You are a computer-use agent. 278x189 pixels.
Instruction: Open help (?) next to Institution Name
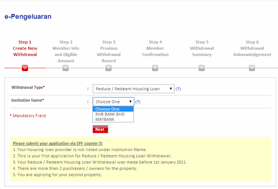[138, 102]
